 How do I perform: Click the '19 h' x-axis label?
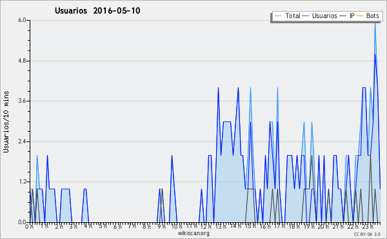tap(308, 227)
